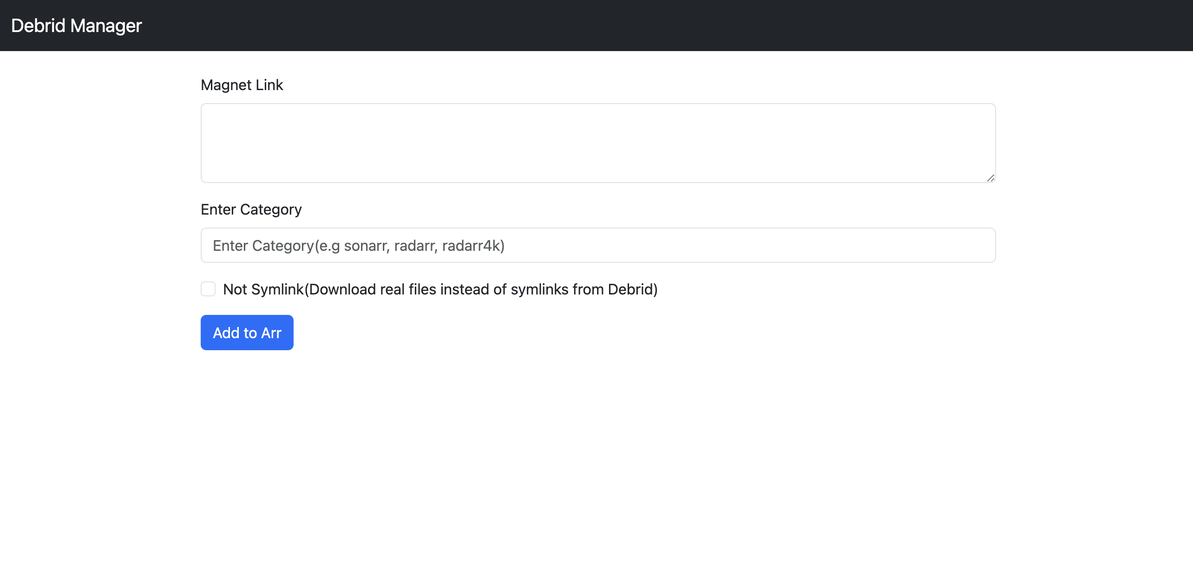The image size is (1193, 588).
Task: Focus the Magnet Link text area
Action: (x=597, y=143)
